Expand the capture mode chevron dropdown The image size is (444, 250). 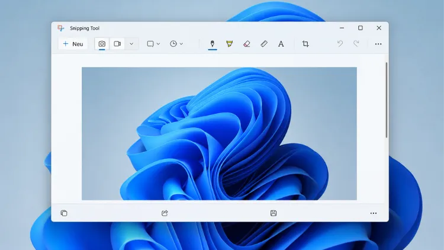tap(131, 44)
